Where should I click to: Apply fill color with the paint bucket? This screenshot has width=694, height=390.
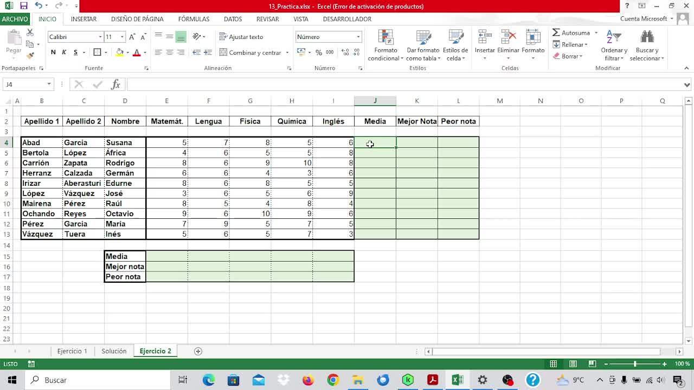tap(120, 53)
